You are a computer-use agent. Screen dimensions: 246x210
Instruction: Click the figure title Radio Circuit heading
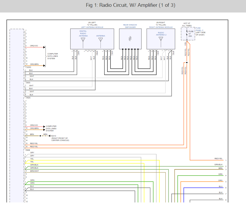[131, 5]
